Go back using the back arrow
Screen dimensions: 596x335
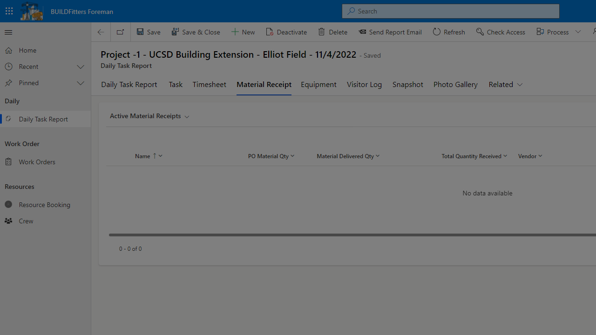[x=101, y=32]
